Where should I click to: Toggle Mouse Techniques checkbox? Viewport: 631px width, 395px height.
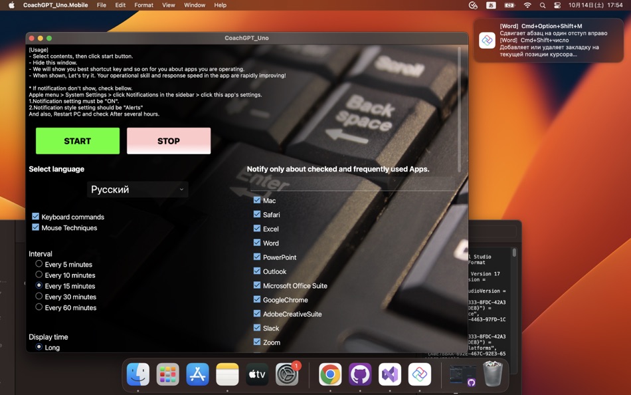tap(35, 227)
